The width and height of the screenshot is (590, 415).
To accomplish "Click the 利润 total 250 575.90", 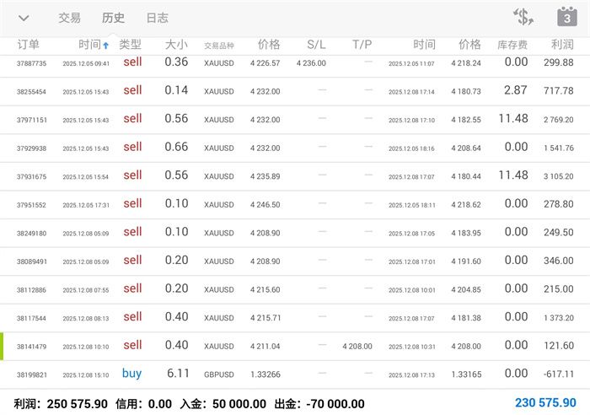I will click(x=78, y=404).
